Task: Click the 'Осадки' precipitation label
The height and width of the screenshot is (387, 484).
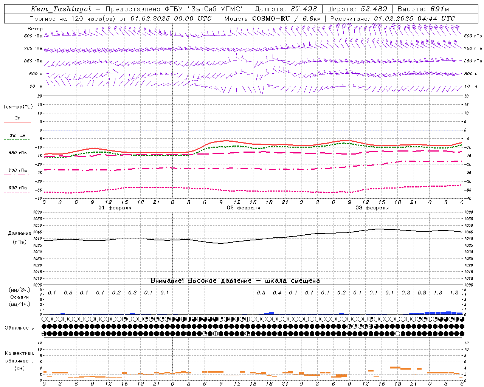Action: tap(20, 297)
